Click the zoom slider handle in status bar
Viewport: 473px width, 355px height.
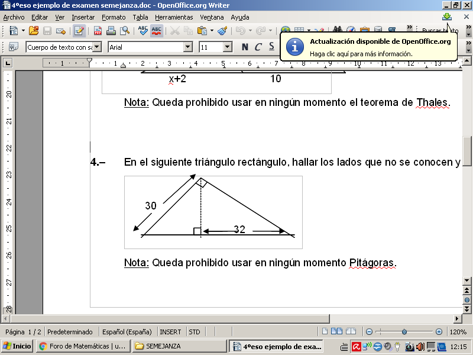tap(404, 332)
